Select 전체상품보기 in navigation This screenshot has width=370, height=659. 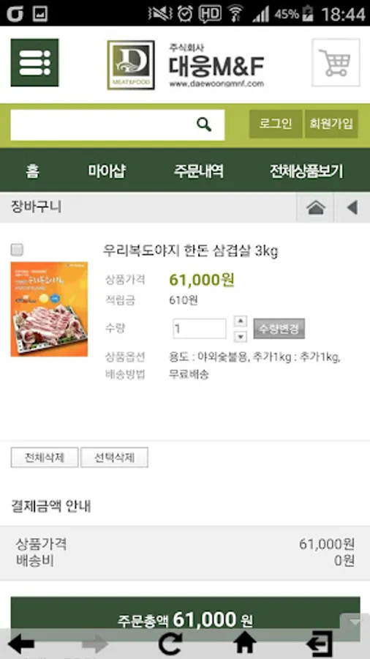(306, 171)
